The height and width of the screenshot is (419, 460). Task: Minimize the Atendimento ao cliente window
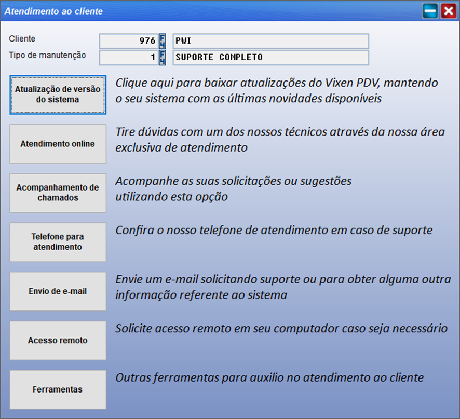430,11
